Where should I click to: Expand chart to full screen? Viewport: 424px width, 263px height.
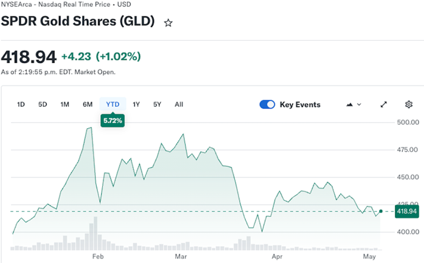click(383, 104)
